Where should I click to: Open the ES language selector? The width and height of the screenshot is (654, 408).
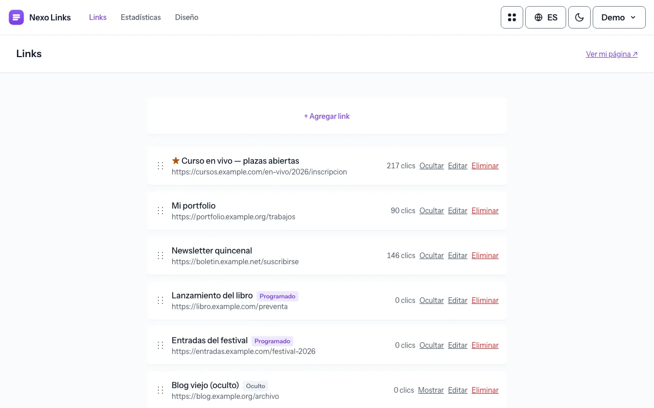coord(546,17)
